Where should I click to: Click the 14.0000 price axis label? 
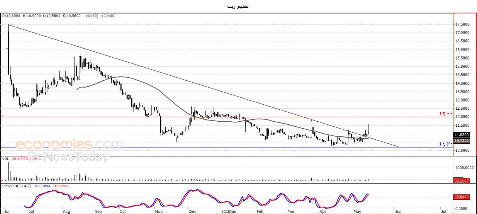point(463,84)
